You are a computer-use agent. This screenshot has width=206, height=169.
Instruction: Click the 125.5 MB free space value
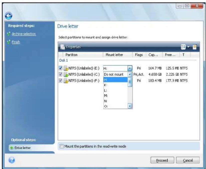pyautogui.click(x=172, y=68)
